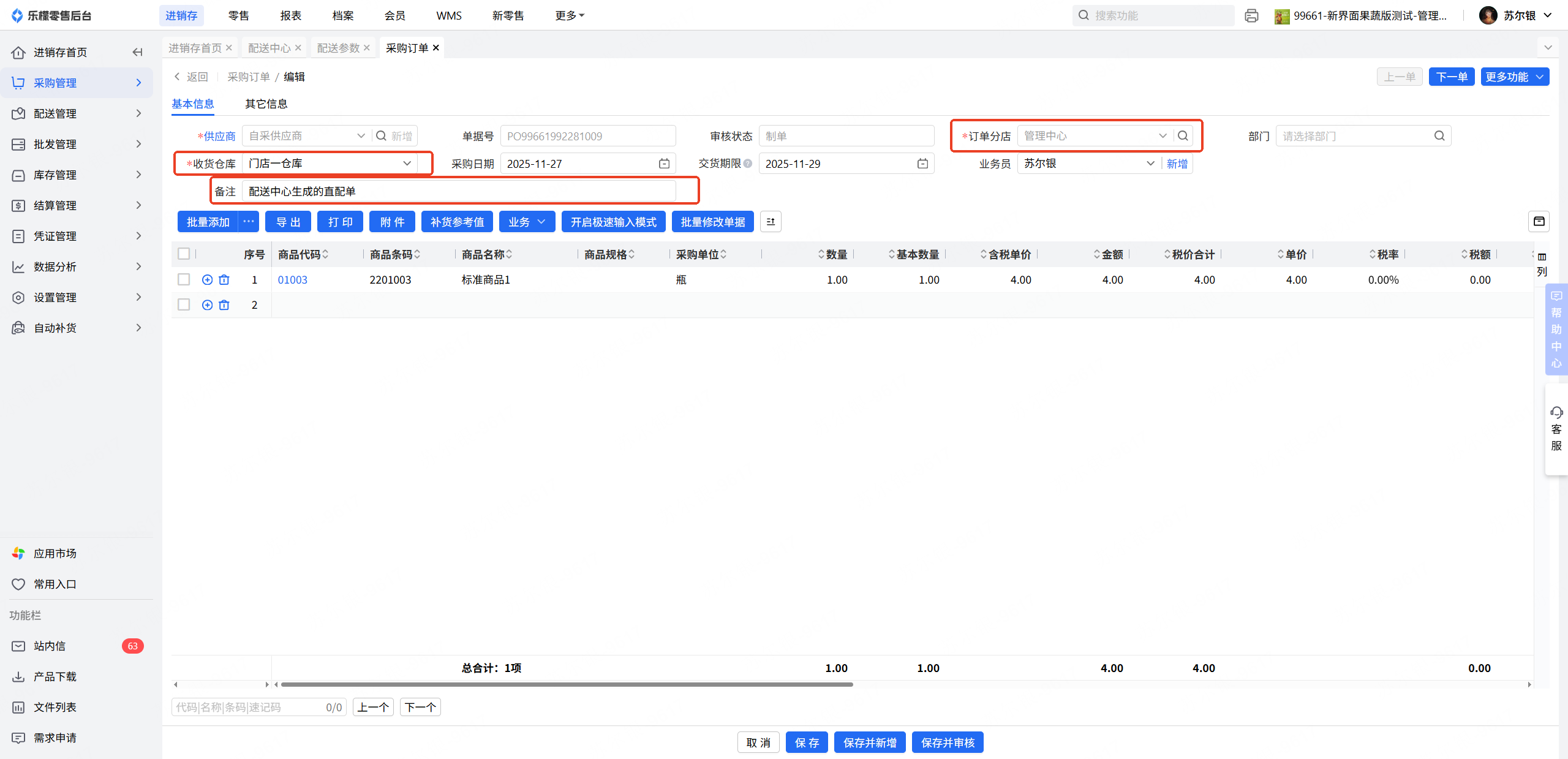The width and height of the screenshot is (1568, 759).
Task: Click the add-row plus icon in row 2
Action: click(207, 305)
